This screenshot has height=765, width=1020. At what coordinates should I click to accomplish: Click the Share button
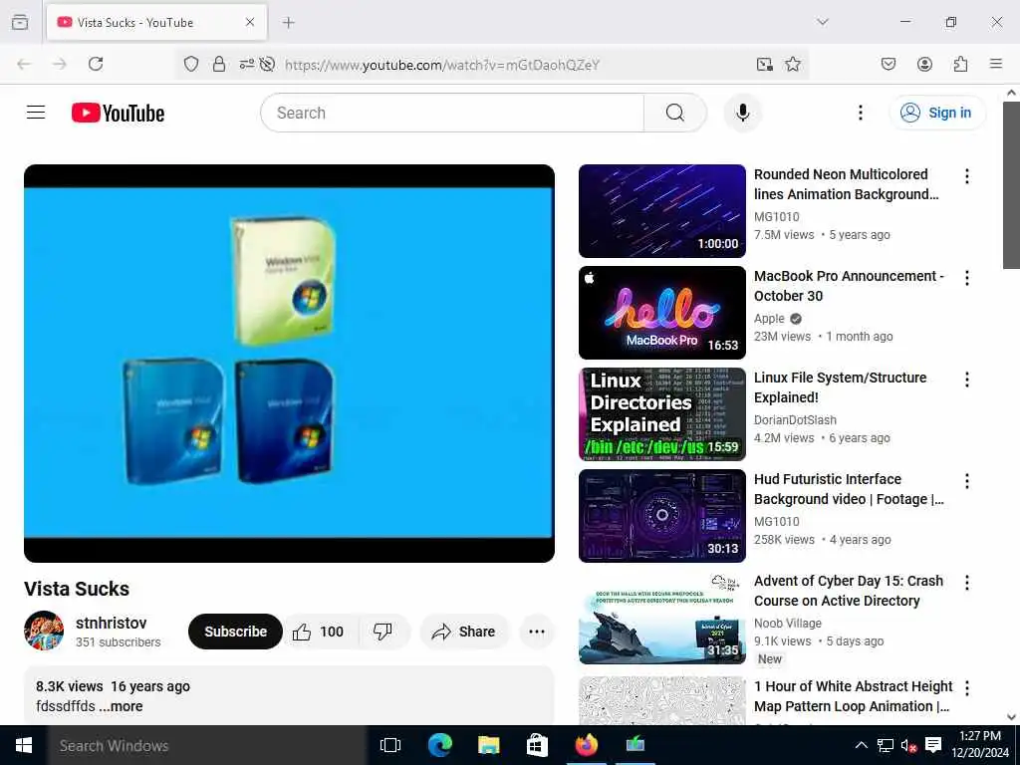pyautogui.click(x=464, y=632)
